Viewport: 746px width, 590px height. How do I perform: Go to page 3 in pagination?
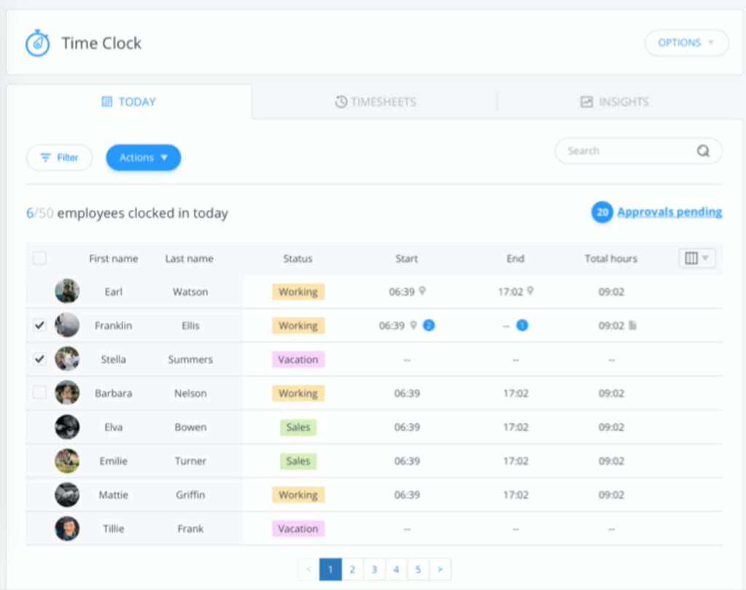(374, 570)
